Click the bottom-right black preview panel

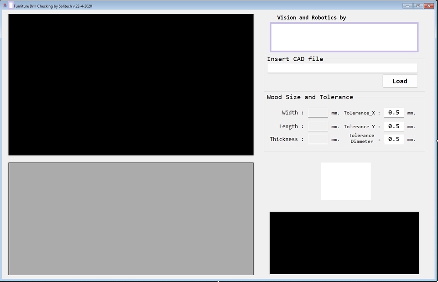click(x=344, y=242)
